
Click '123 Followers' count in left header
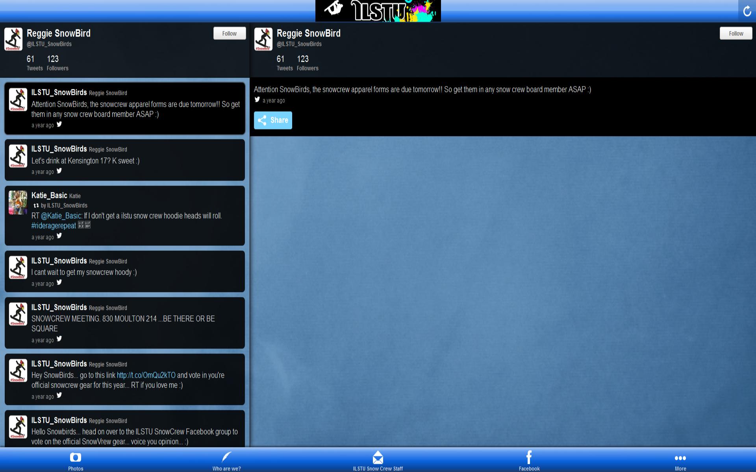click(57, 63)
